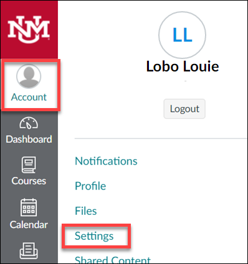This screenshot has width=248, height=264.
Task: Open the Dashboard speedometer icon
Action: tap(29, 123)
